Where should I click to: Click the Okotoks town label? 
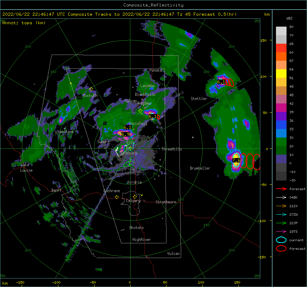point(136,228)
